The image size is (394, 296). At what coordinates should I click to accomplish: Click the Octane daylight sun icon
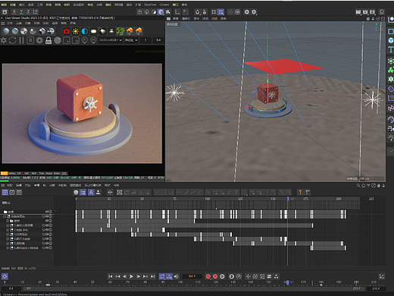point(75,31)
